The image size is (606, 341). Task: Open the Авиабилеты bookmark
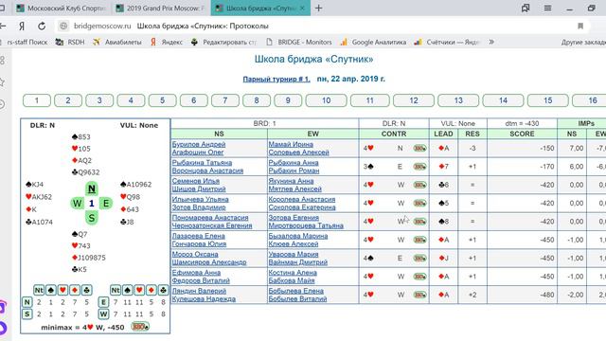click(x=117, y=42)
